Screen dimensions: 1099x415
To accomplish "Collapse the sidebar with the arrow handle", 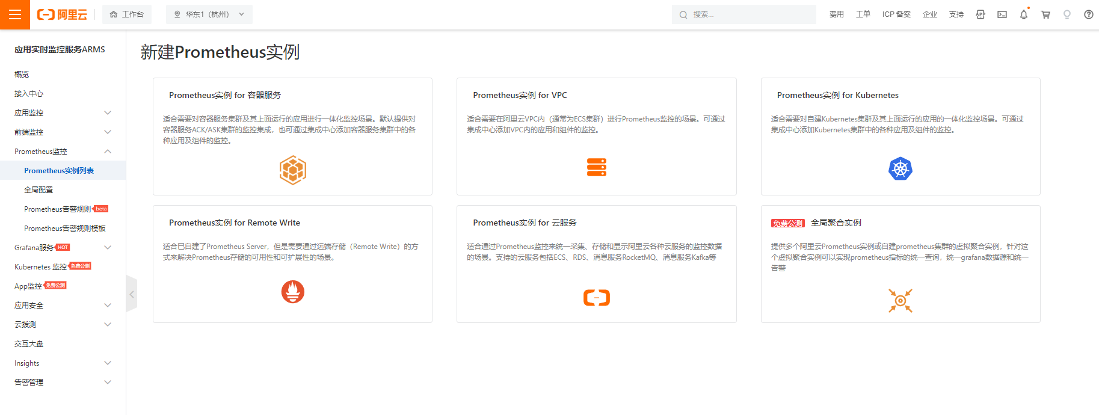I will pos(132,294).
